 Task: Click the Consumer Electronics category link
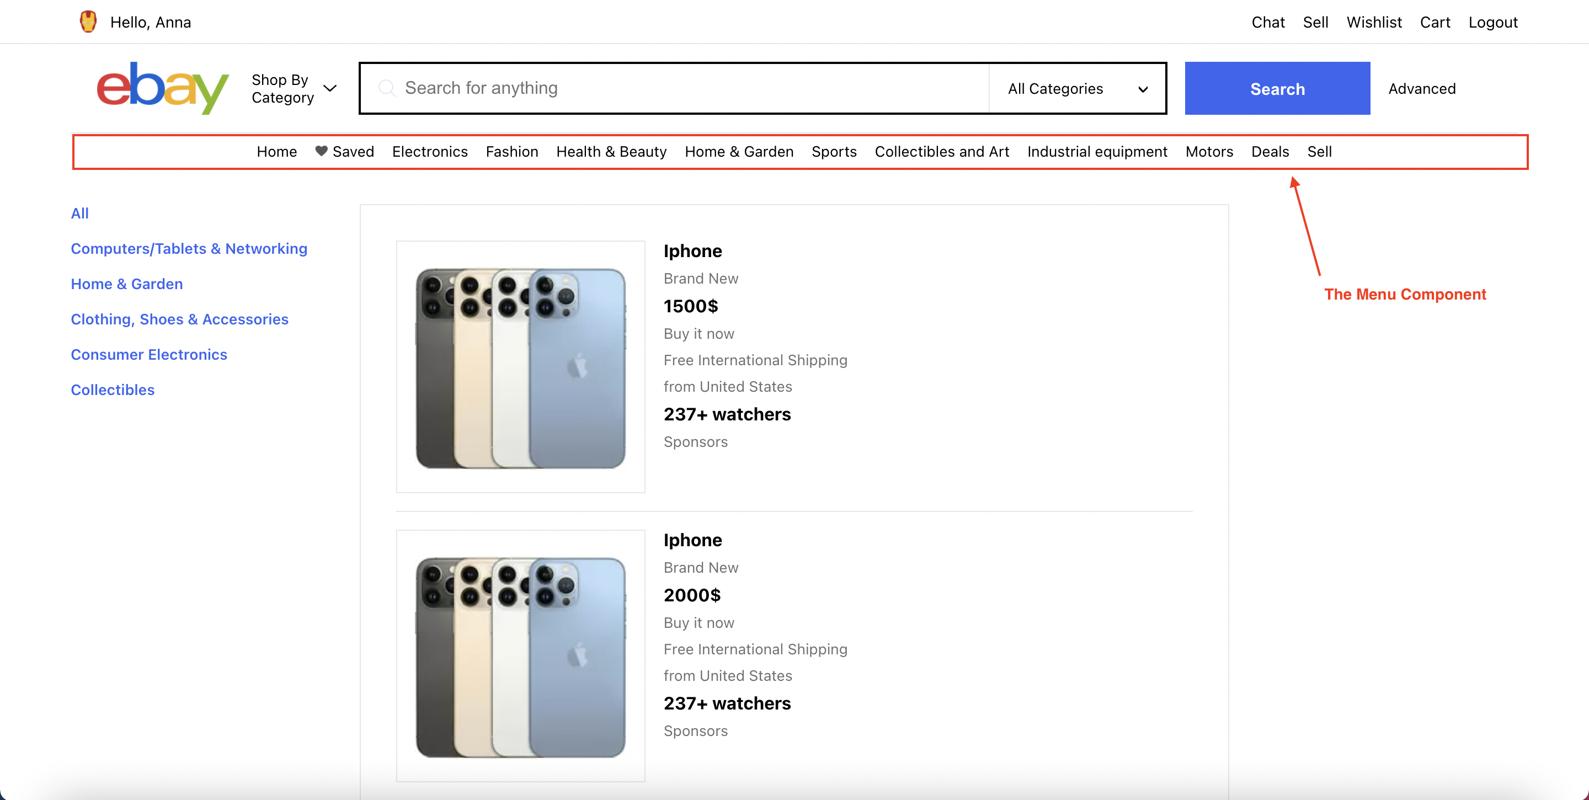pos(148,354)
